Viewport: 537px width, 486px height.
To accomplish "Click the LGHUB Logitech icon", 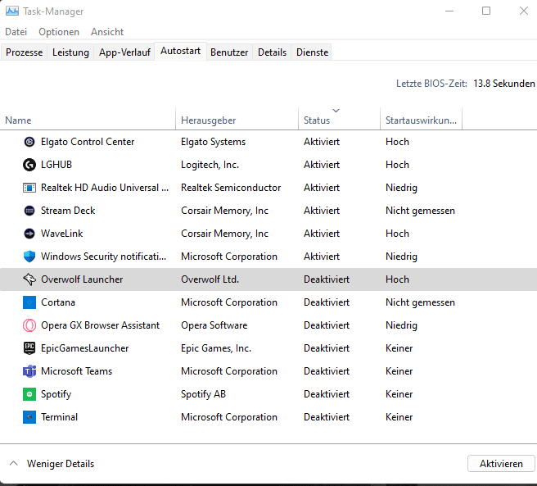I will click(x=29, y=165).
